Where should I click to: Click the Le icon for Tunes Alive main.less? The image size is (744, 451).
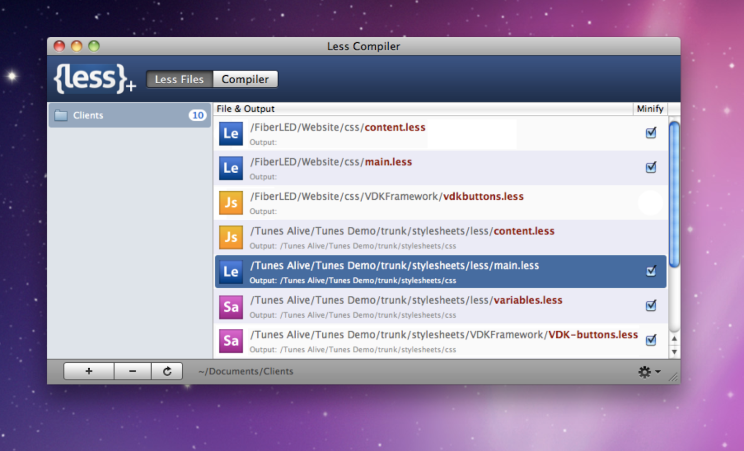pos(231,272)
